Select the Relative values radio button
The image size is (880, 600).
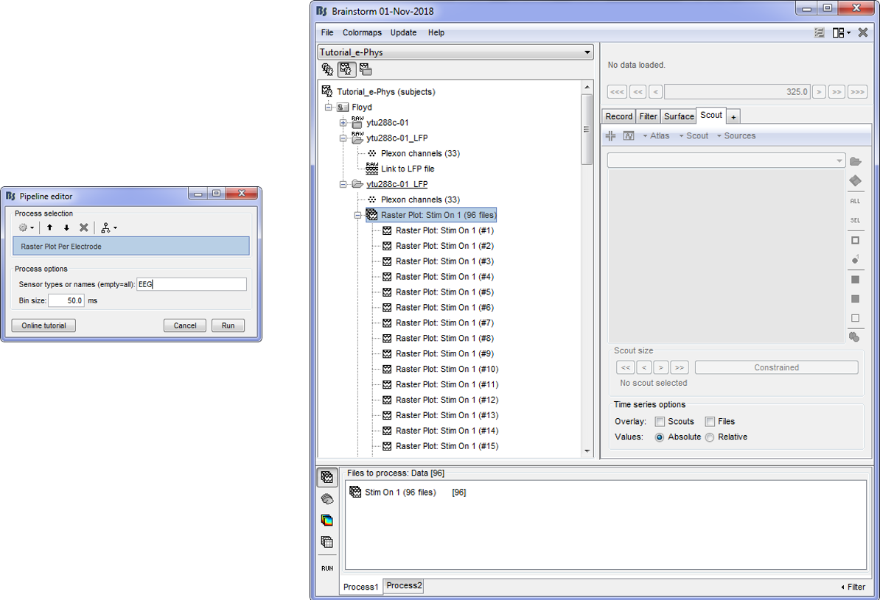coord(710,437)
